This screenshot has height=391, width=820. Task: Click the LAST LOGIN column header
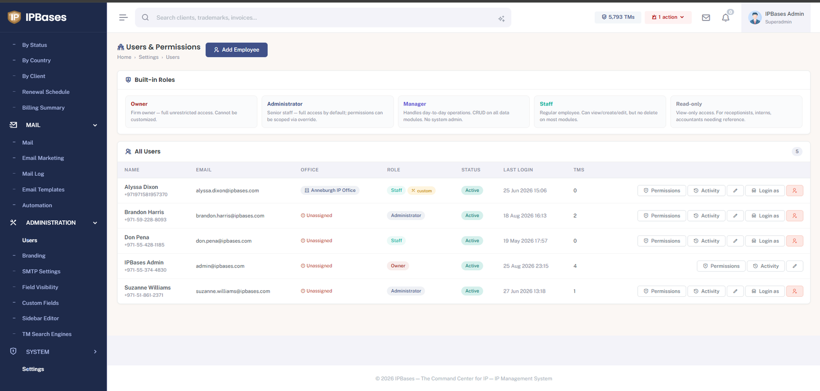[518, 170]
